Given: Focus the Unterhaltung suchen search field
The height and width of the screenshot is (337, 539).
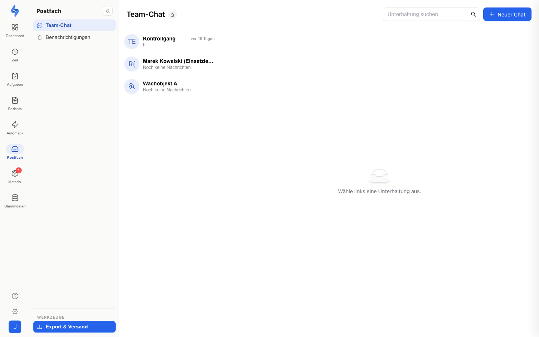Looking at the screenshot, I should click(425, 14).
